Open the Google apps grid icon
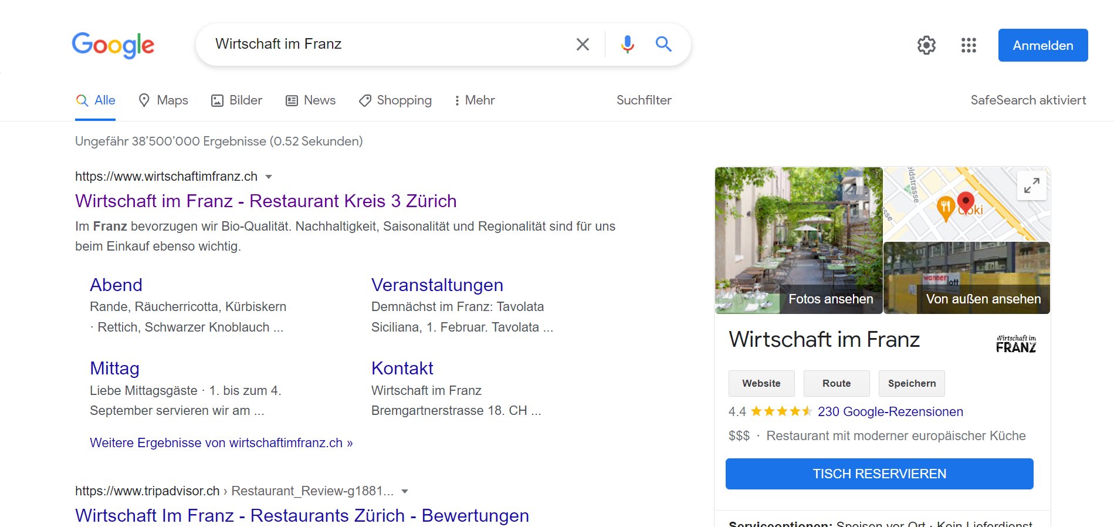1114x527 pixels. 969,45
